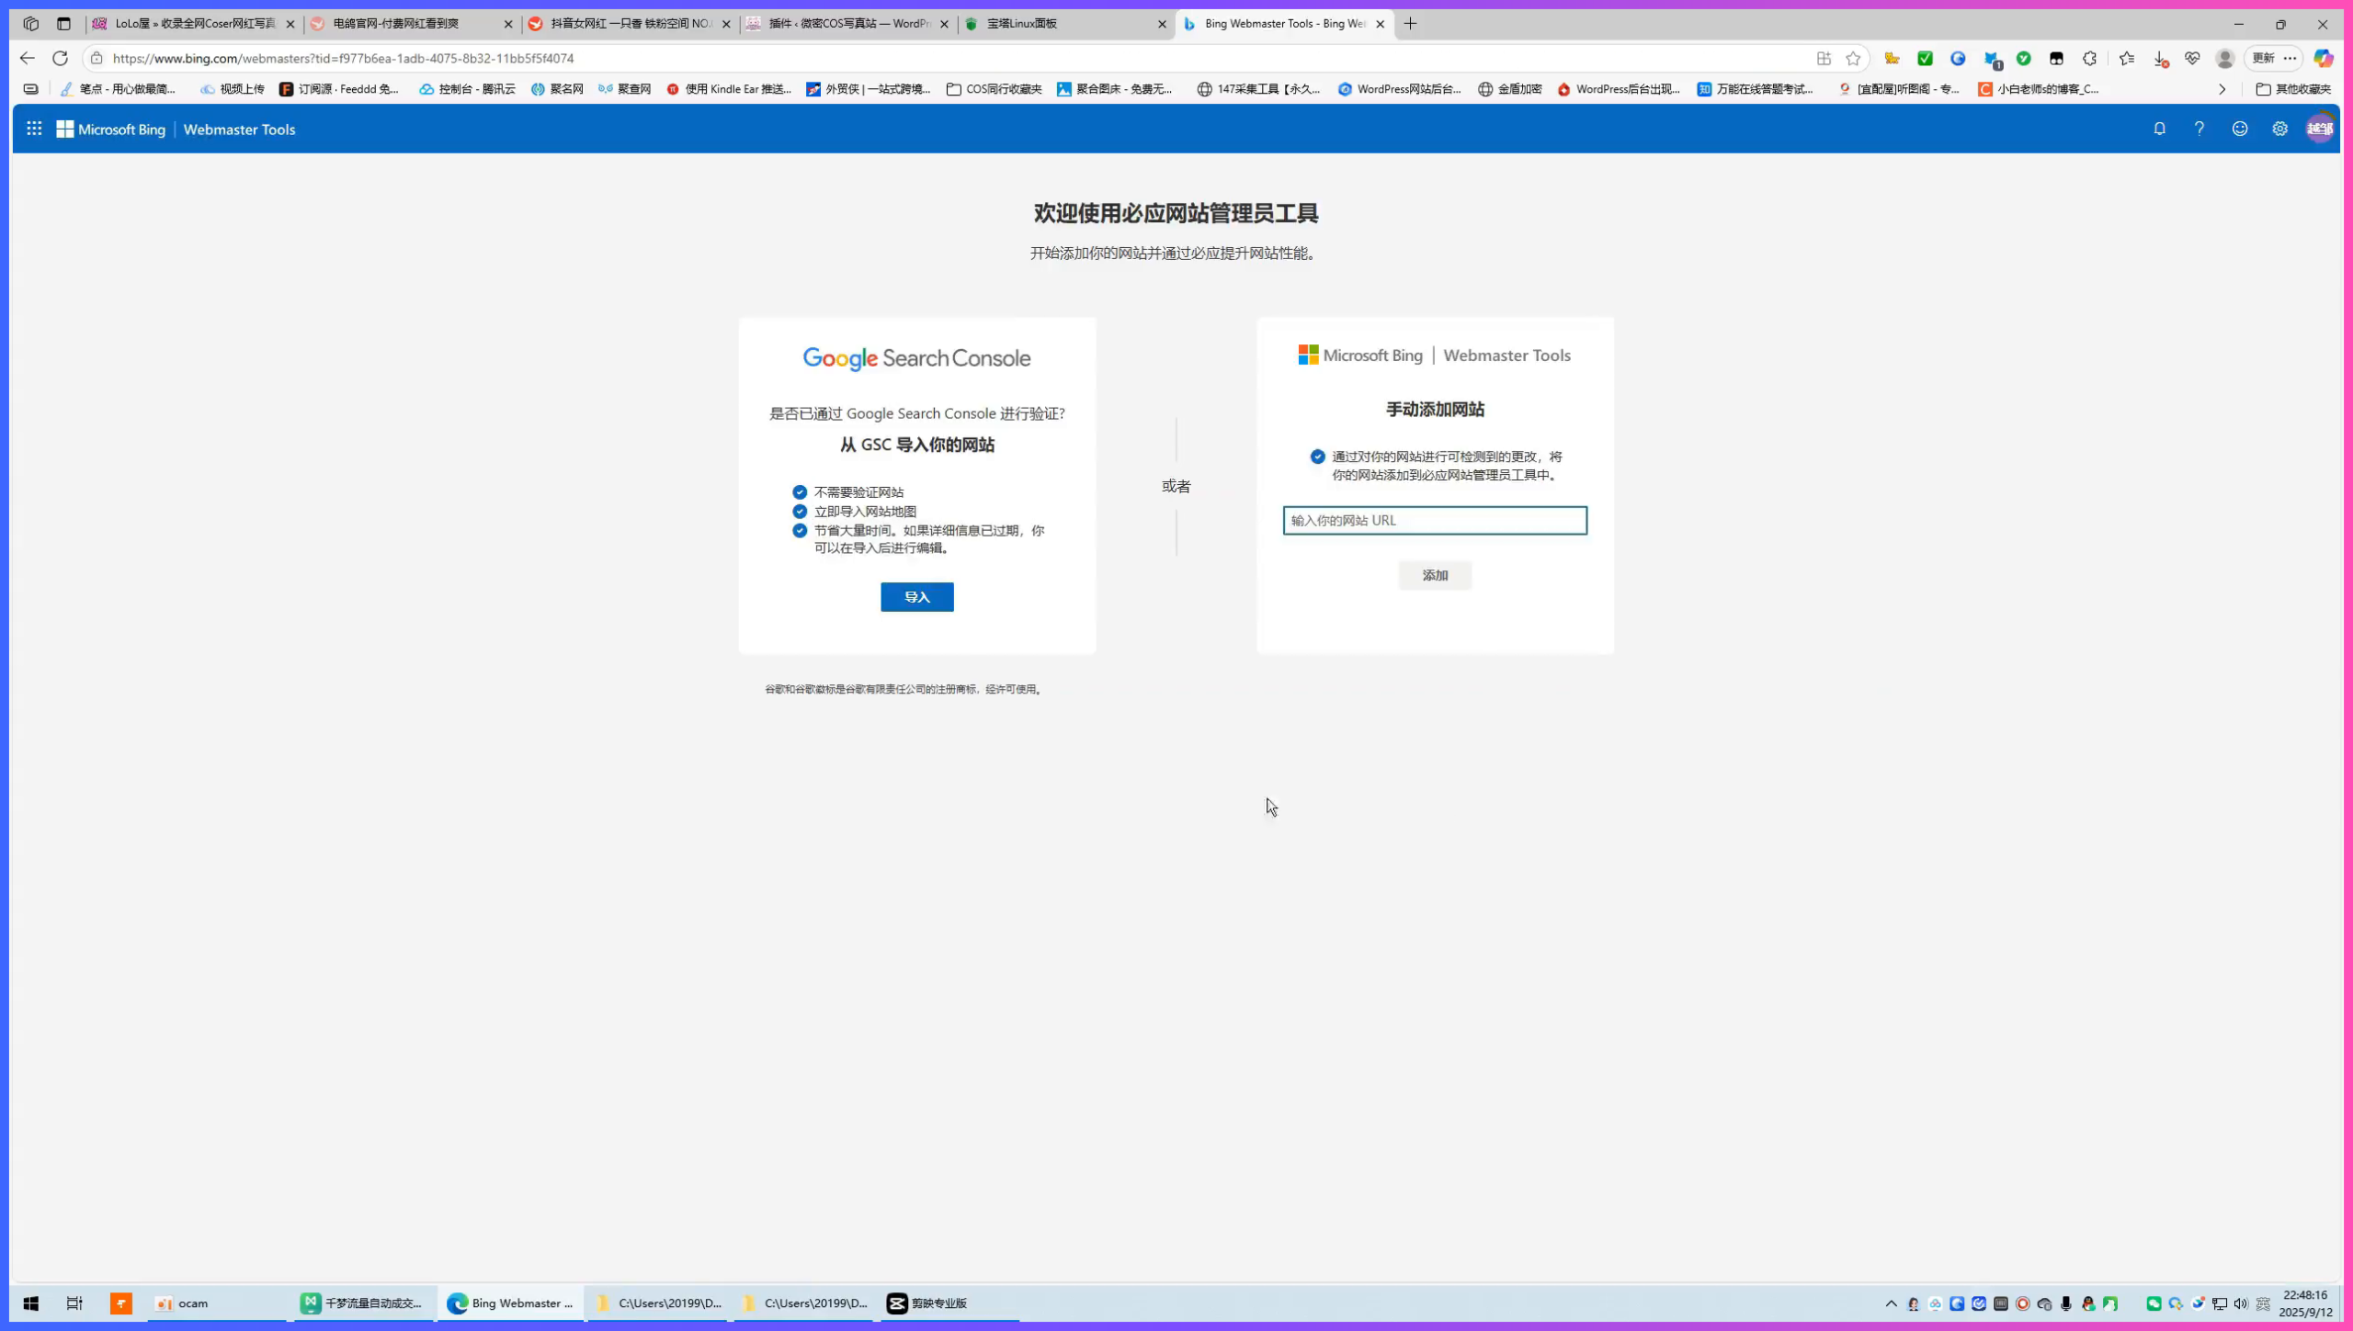Viewport: 2353px width, 1331px height.
Task: Open the Copilot sidebar icon
Action: [x=2324, y=58]
